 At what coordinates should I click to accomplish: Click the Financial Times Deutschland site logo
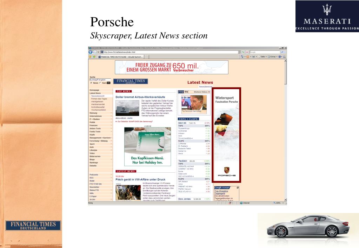click(131, 81)
